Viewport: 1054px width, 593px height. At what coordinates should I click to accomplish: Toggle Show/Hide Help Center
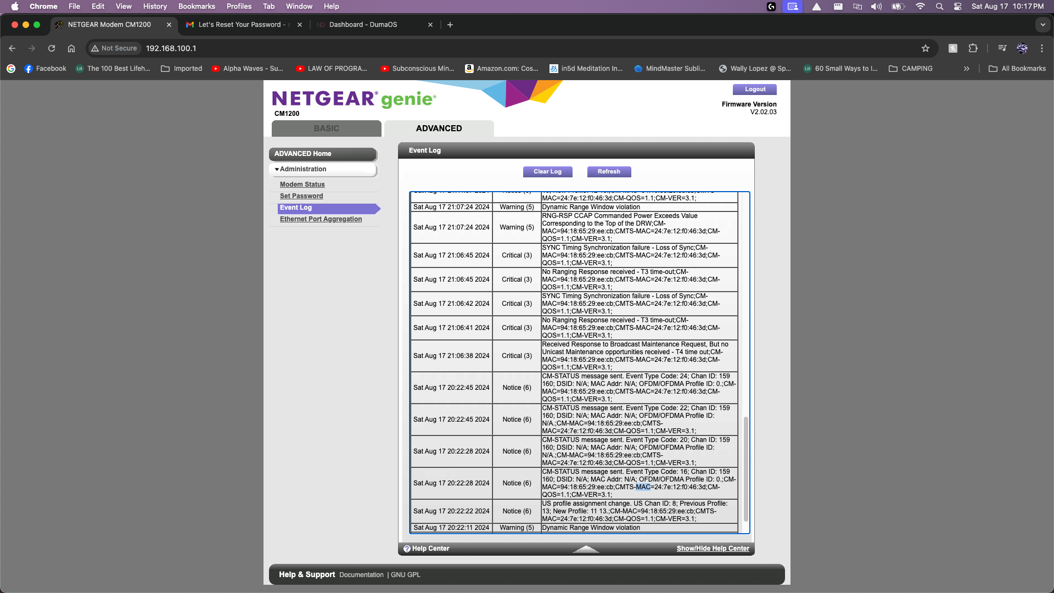(713, 548)
